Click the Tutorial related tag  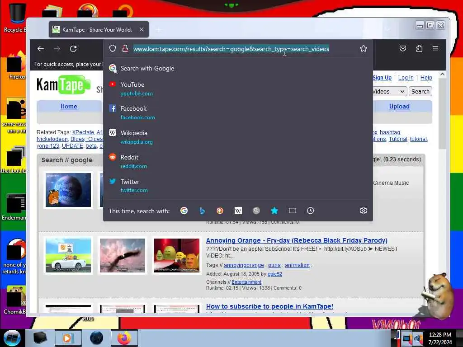398,139
